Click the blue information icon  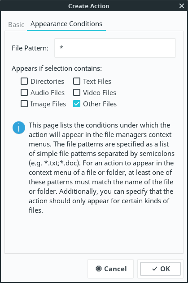(x=19, y=128)
